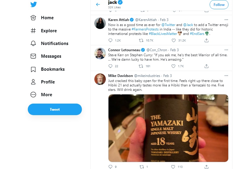Like Mike Davidson's whisky tweet
This screenshot has height=169, width=238.
click(173, 167)
